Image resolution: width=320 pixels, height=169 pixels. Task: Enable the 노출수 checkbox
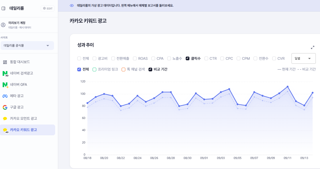point(169,58)
